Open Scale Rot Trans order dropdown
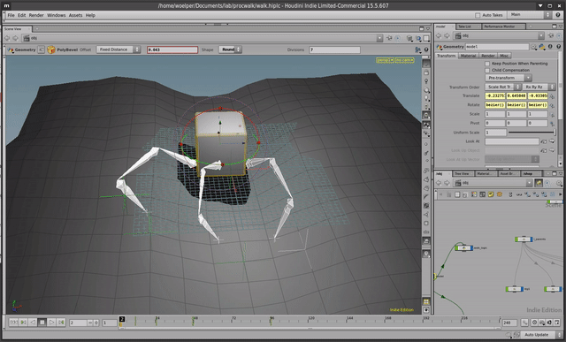The height and width of the screenshot is (342, 566). (x=503, y=87)
